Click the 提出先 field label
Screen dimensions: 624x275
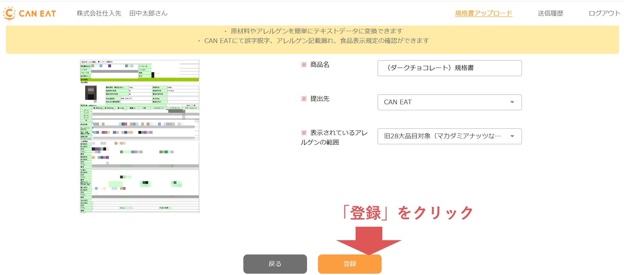[x=320, y=99]
